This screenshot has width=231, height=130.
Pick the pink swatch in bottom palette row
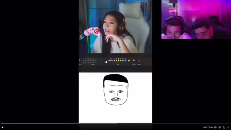click(115, 61)
